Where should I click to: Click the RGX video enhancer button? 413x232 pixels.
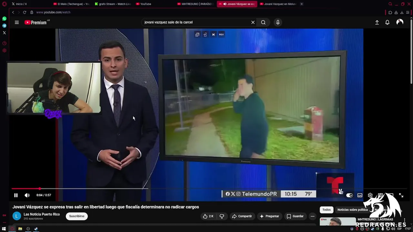[x=221, y=34]
